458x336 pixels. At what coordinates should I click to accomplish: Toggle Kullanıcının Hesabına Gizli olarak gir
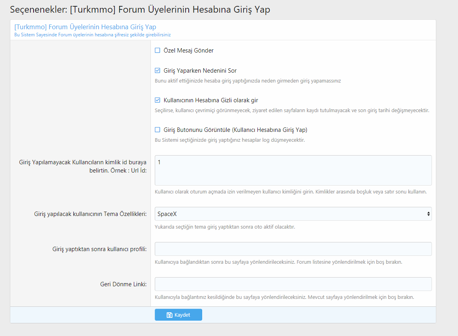click(158, 100)
